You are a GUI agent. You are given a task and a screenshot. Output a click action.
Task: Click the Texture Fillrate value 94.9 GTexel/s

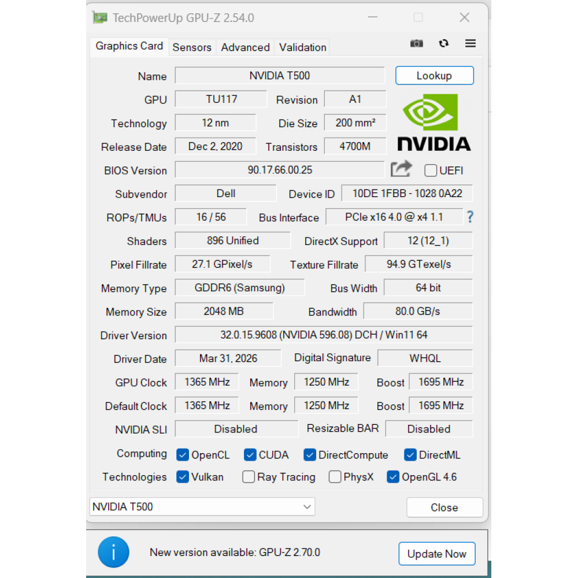418,264
